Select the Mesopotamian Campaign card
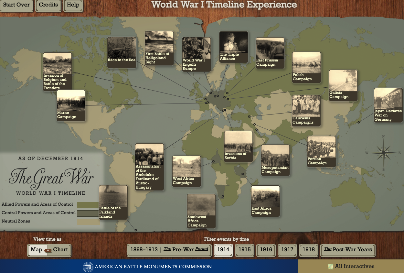This screenshot has height=273, width=404. click(276, 160)
